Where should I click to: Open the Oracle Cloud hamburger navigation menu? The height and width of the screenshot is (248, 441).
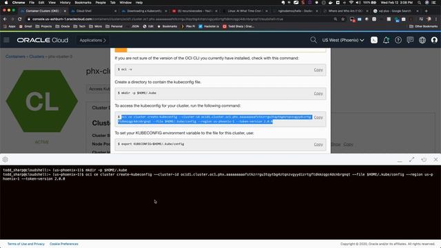tap(6, 40)
